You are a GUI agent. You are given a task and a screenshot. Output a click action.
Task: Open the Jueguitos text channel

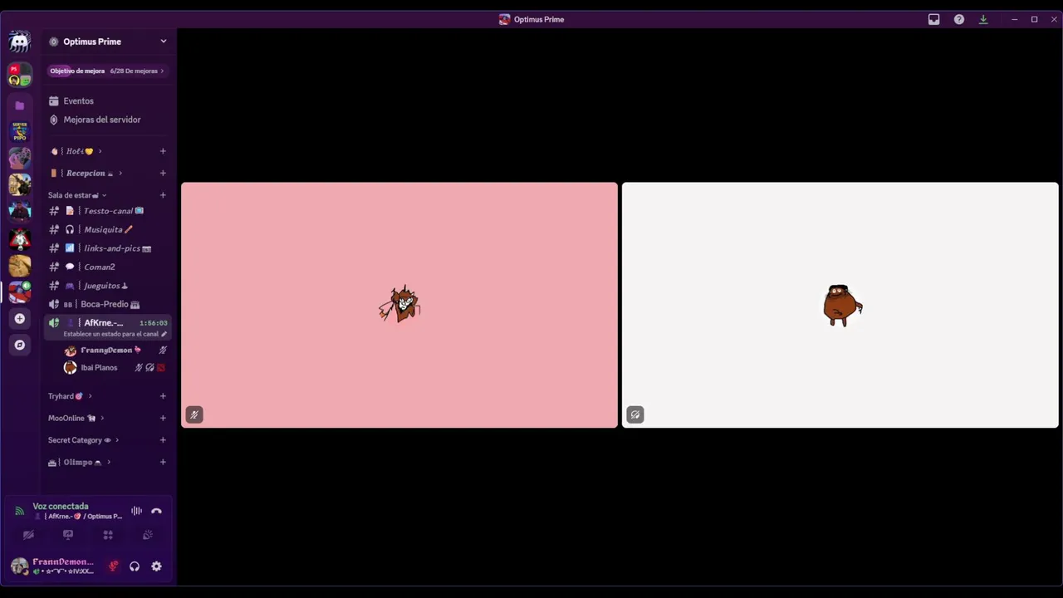coord(110,286)
